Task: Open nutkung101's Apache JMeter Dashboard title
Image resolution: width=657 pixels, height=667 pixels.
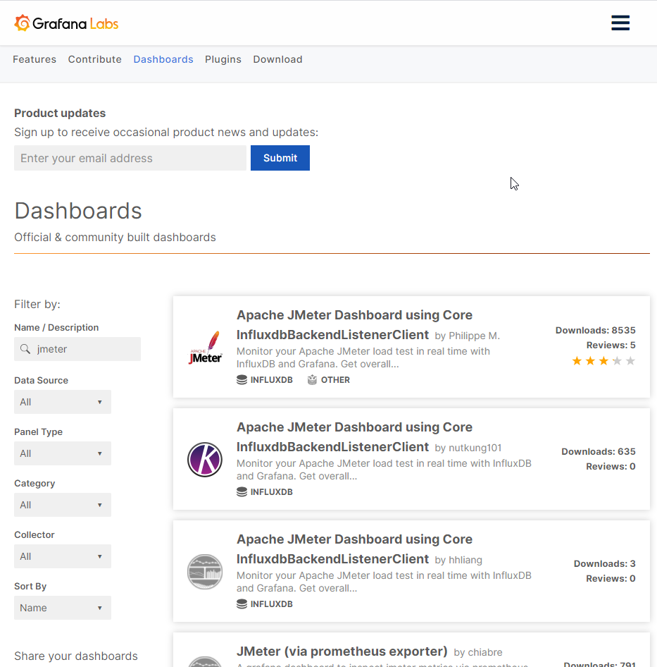Action: (x=354, y=437)
